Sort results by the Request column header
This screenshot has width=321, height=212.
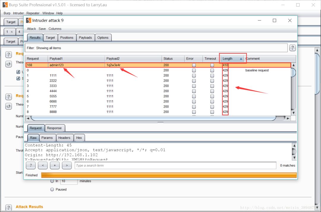[36, 59]
